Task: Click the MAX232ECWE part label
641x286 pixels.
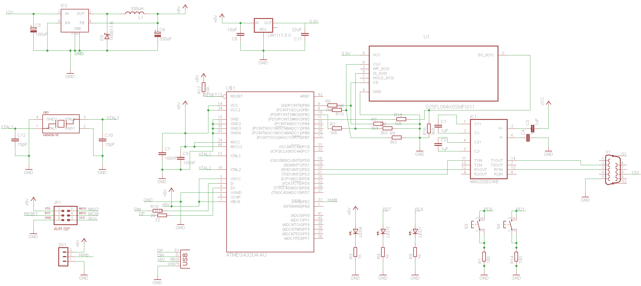Action: (484, 182)
